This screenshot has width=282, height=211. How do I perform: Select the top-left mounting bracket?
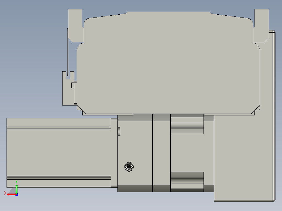click(76, 26)
